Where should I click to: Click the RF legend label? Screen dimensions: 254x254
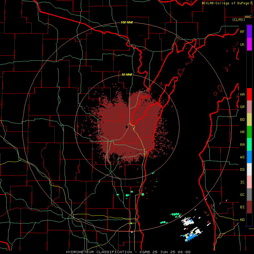[x=242, y=32]
